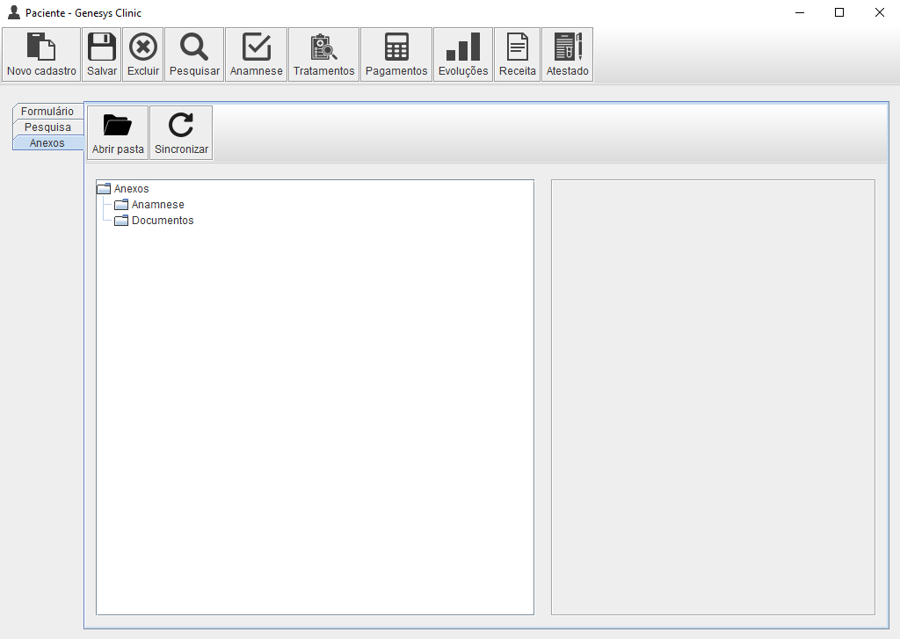Save using the Salvar floppy disk icon
Screen dimensions: 900x639
(102, 54)
